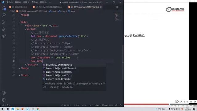This screenshot has width=197, height=111.
Task: Open the Extensions view
Action: 4,36
